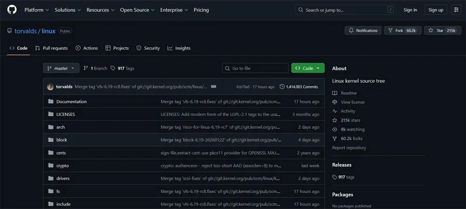The height and width of the screenshot is (209, 466).
Task: Expand the Solutions menu
Action: [x=68, y=10]
